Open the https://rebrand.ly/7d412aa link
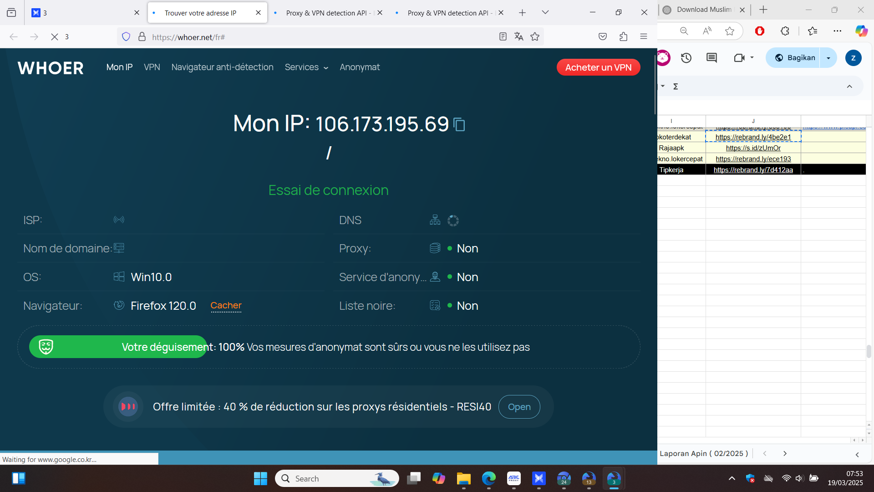The image size is (874, 492). 753,170
